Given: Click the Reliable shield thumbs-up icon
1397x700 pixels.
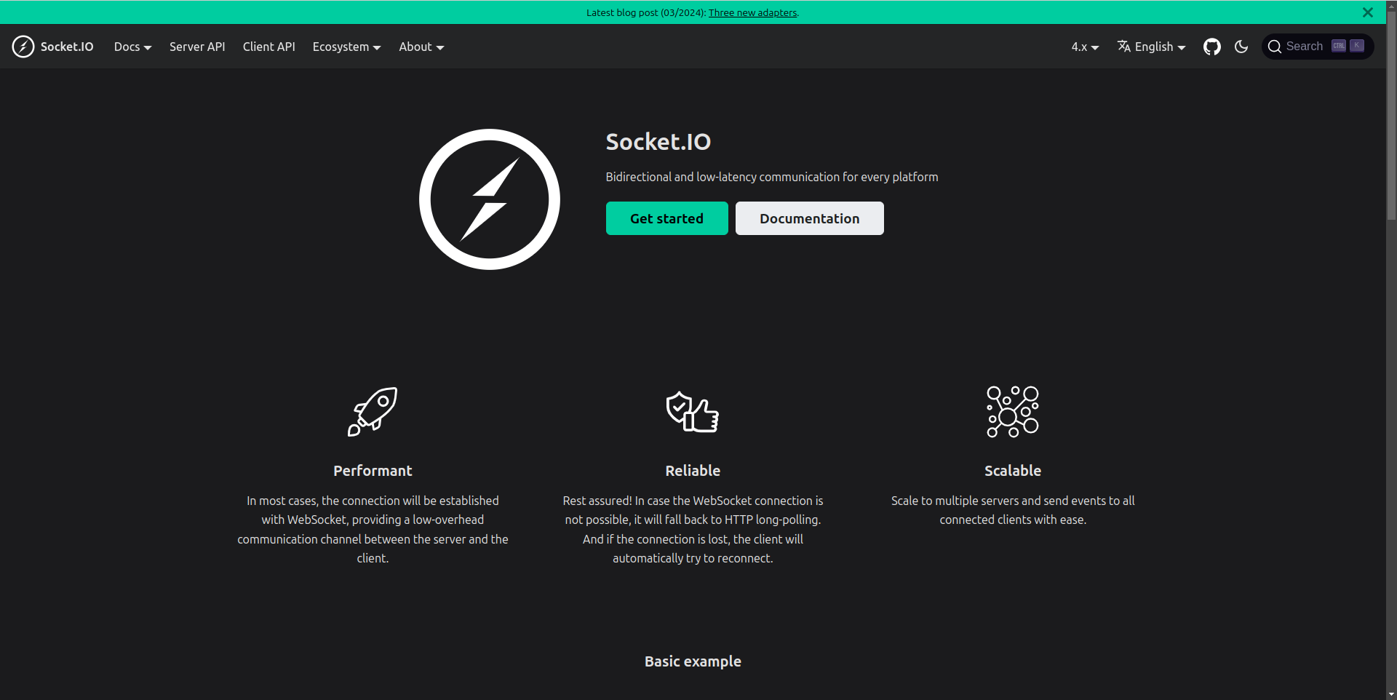Looking at the screenshot, I should pos(693,412).
